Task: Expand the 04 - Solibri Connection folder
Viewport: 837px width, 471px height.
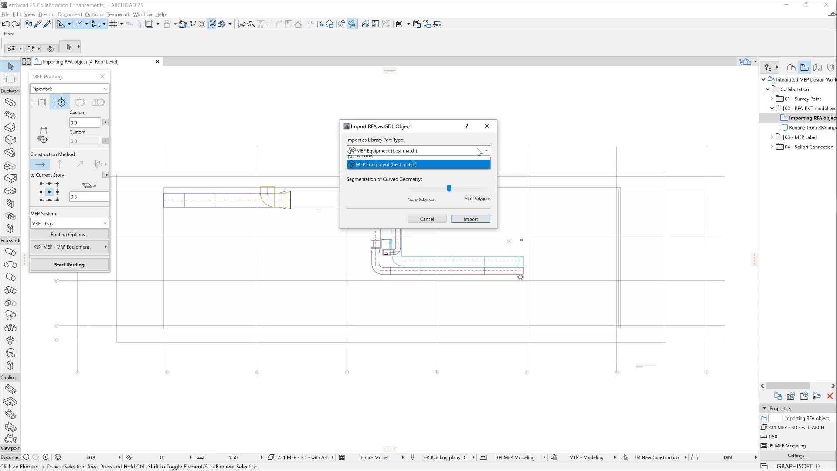Action: (x=772, y=147)
